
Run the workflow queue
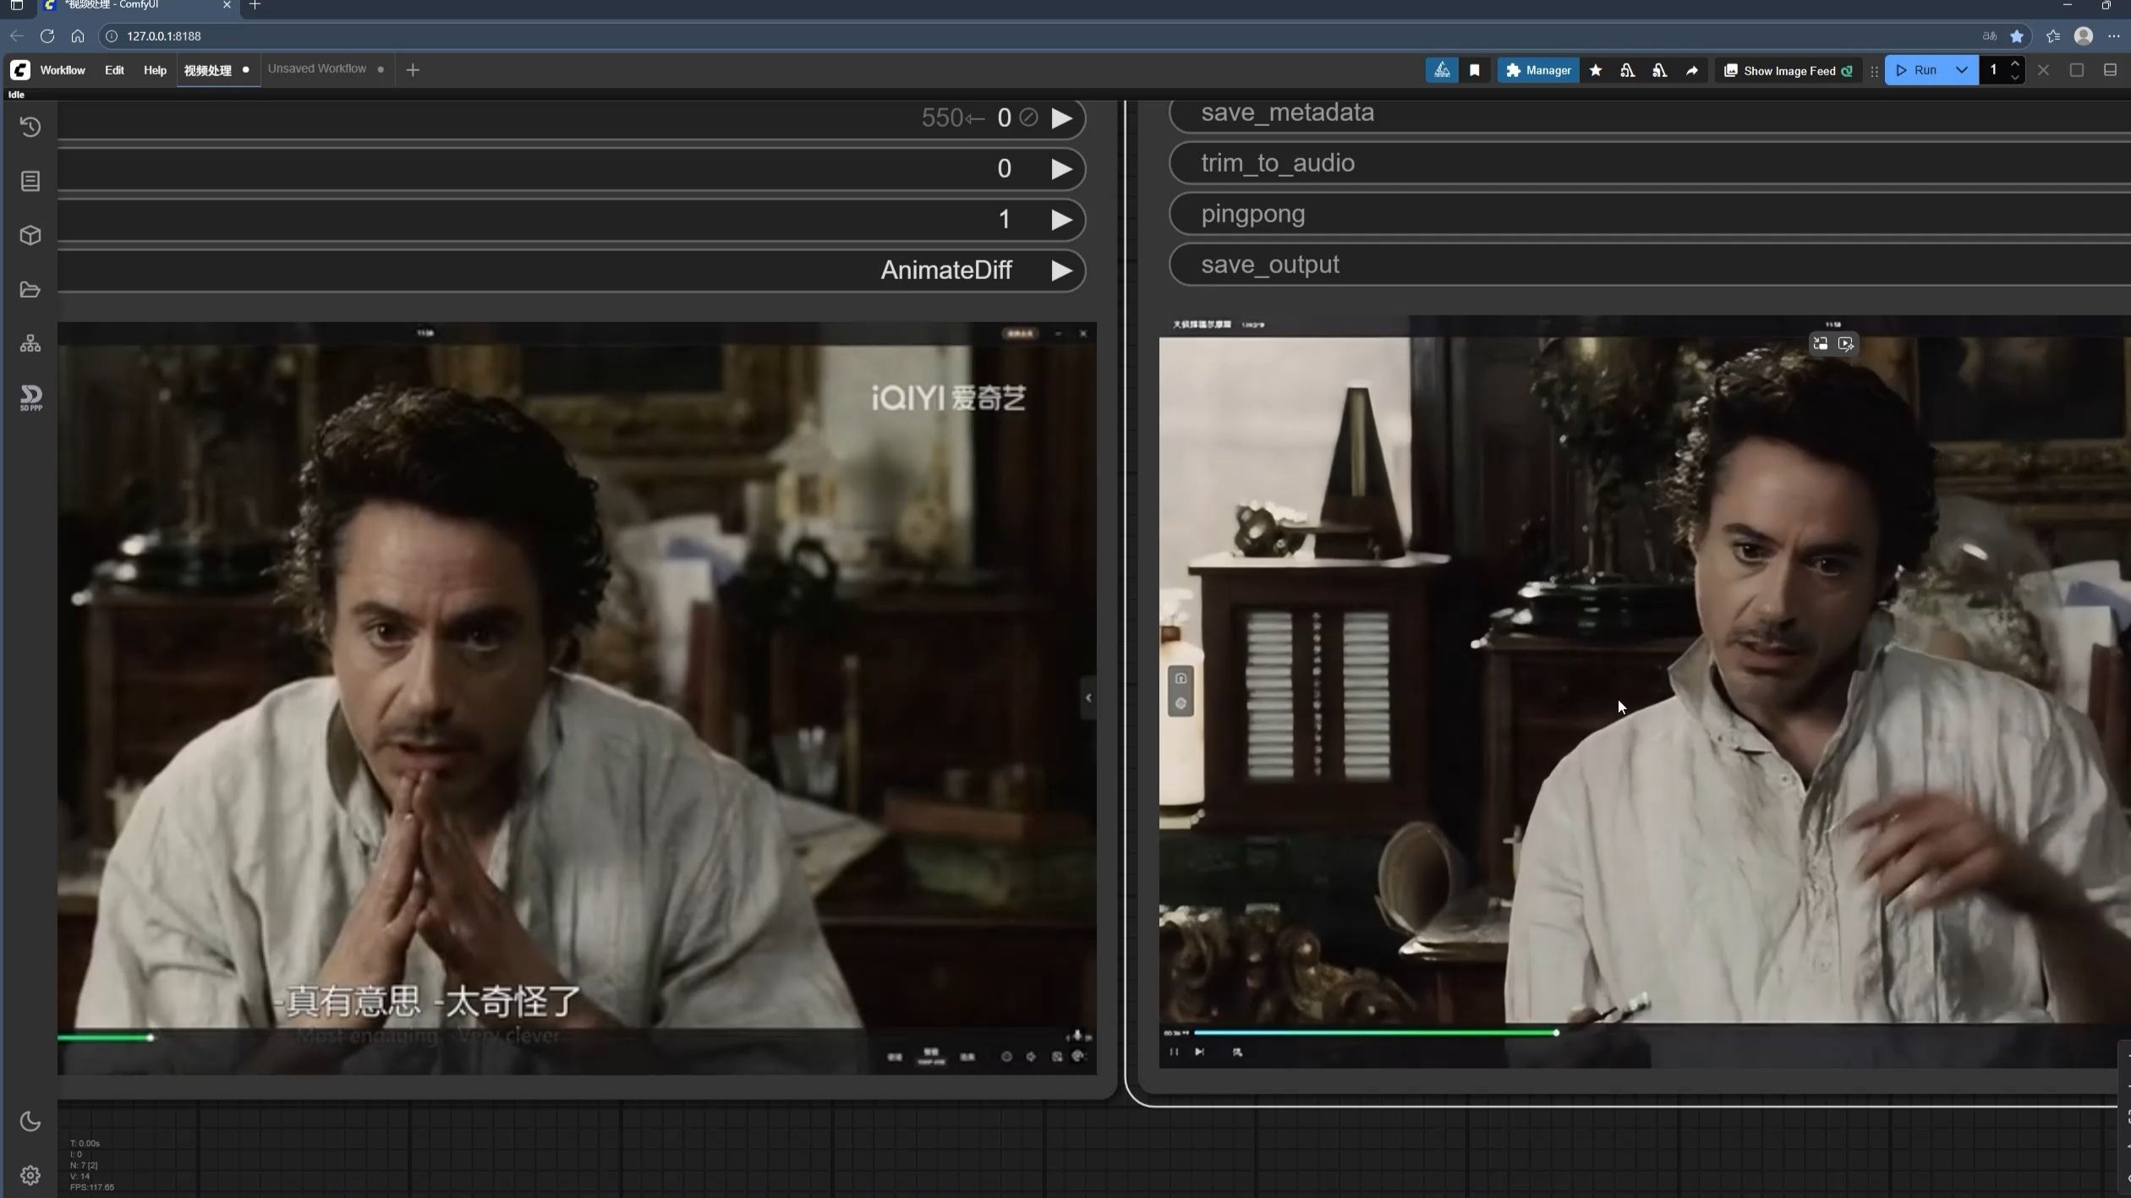click(1916, 70)
